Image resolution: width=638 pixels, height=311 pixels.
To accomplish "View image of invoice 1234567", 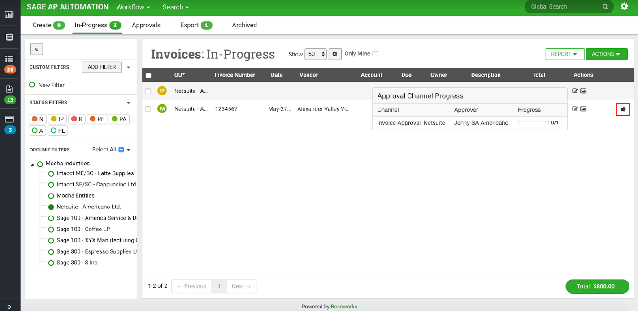I will pos(583,109).
